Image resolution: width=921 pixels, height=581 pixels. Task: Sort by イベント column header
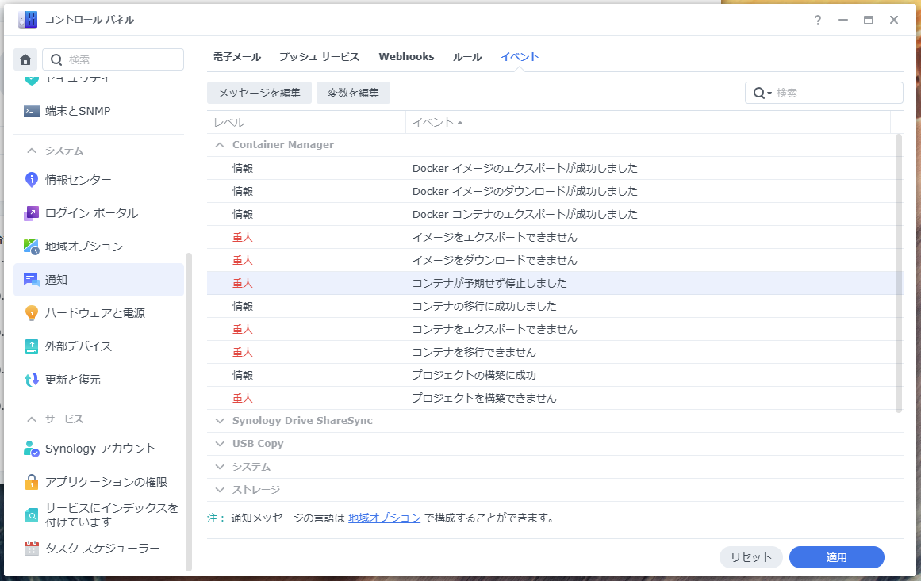(648, 122)
